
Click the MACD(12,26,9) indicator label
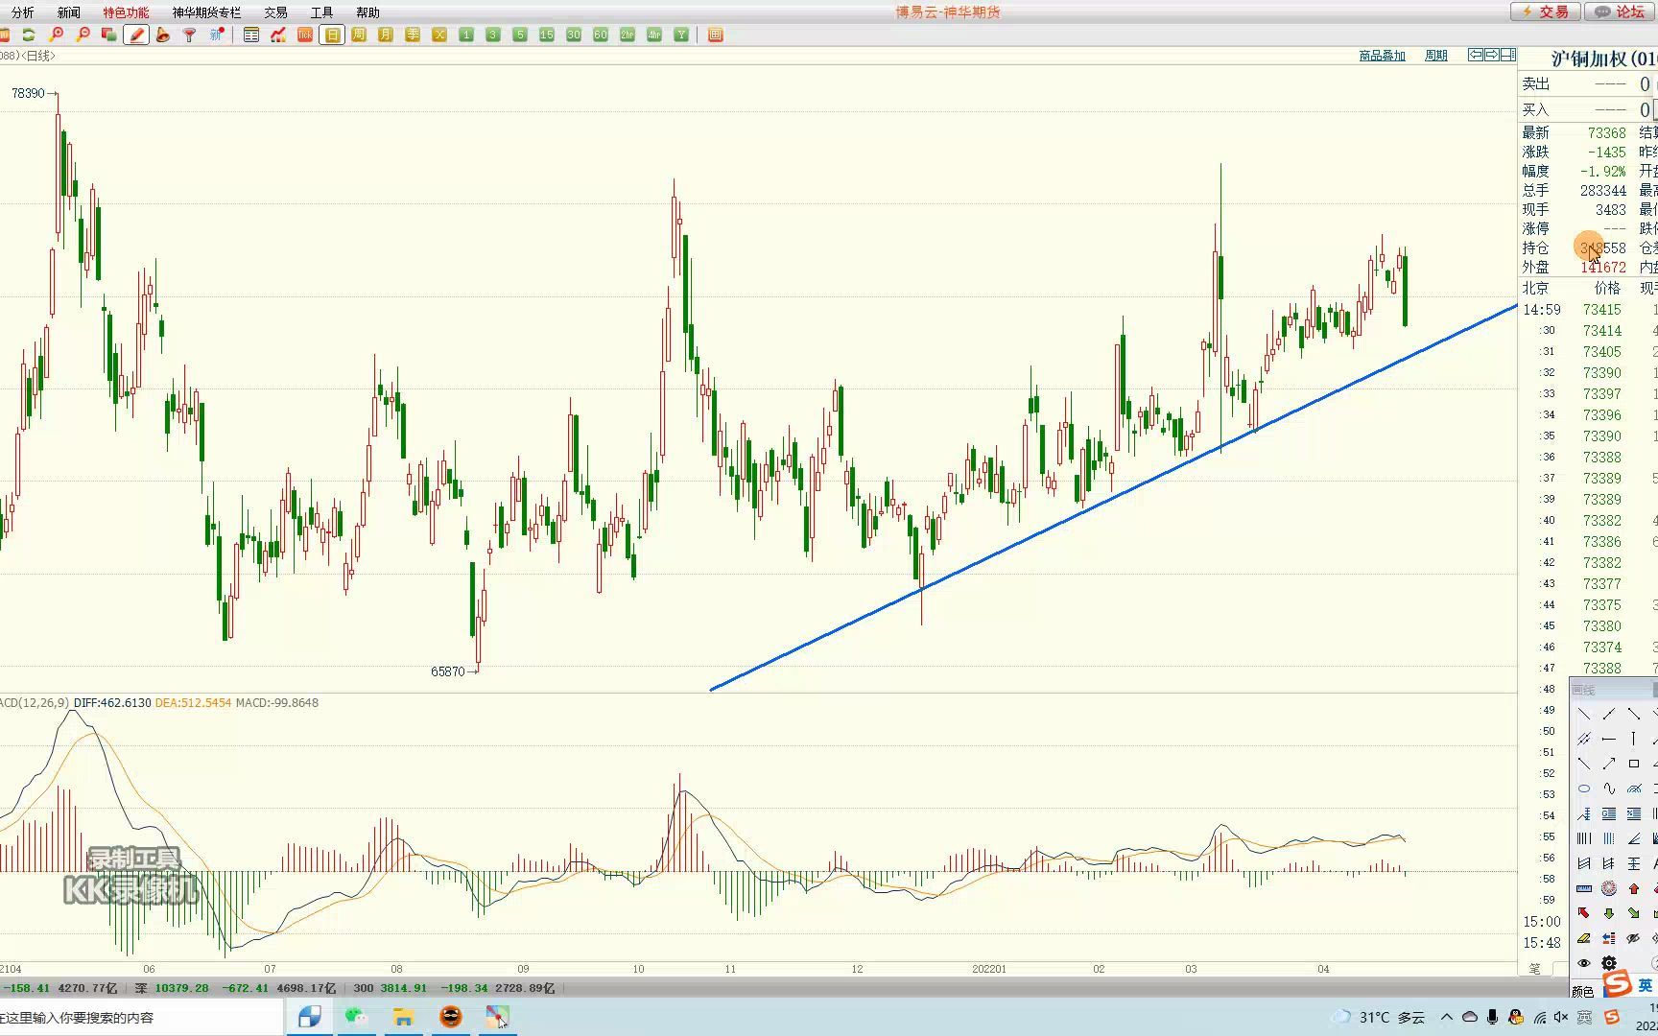click(x=35, y=703)
